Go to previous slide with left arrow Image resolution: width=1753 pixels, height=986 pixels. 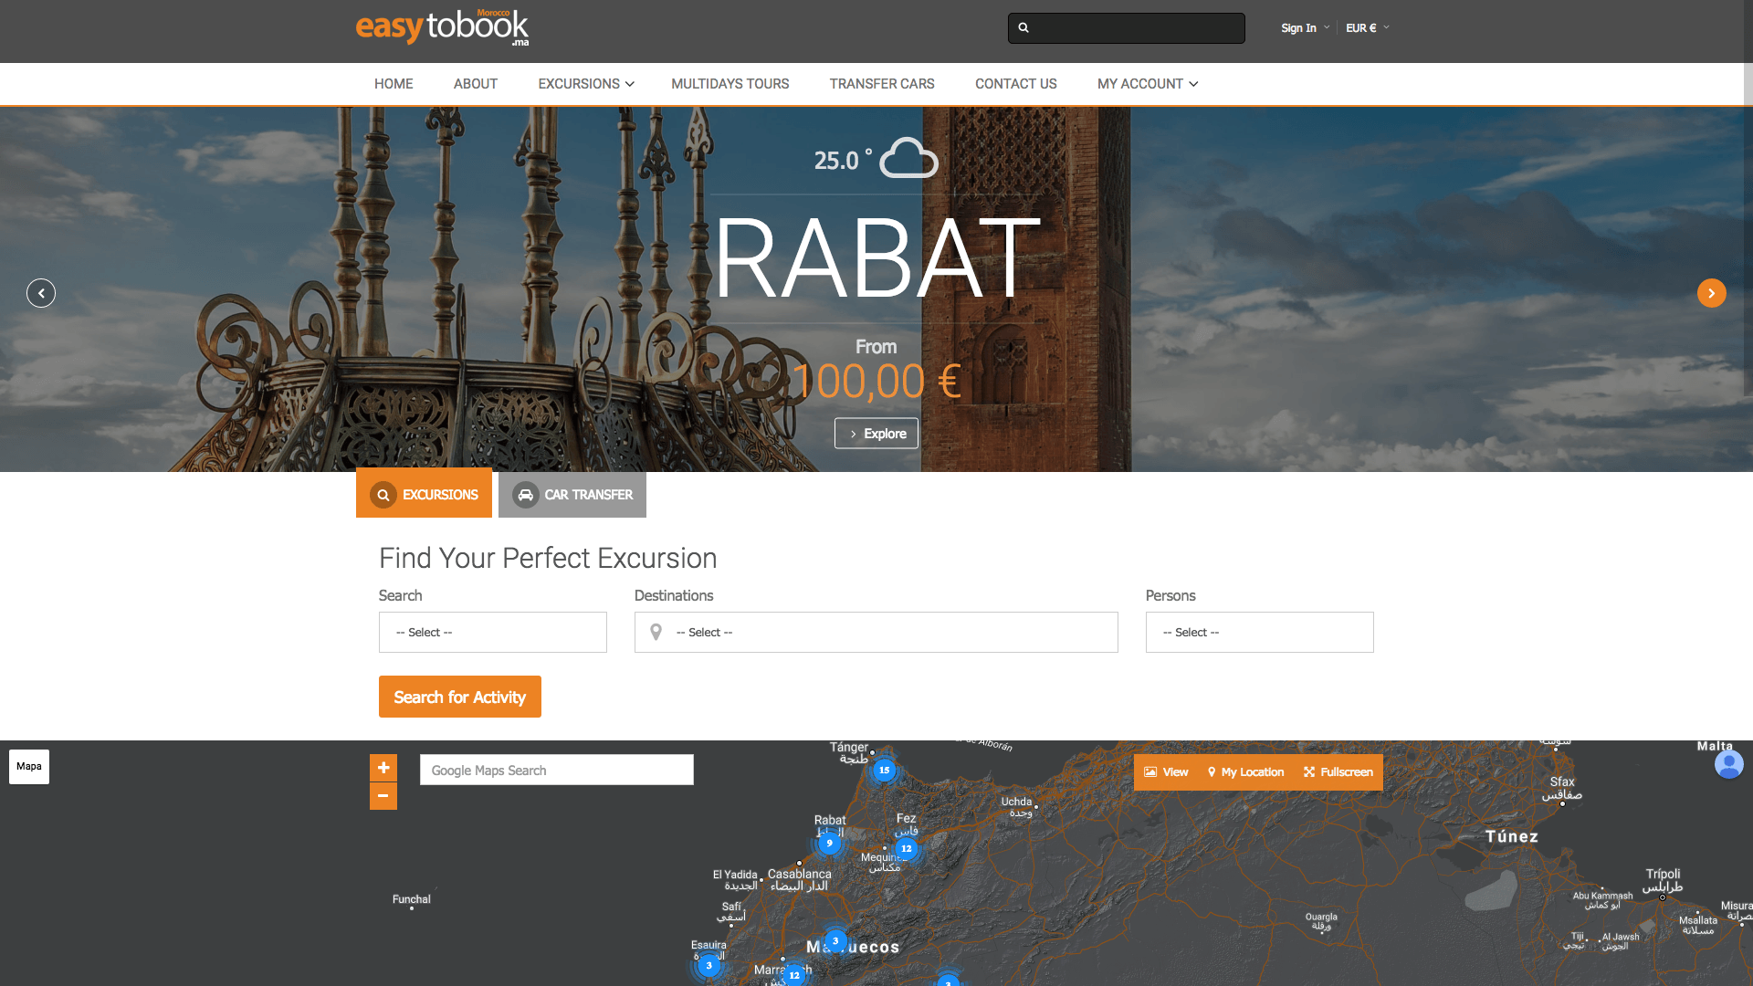(x=41, y=293)
